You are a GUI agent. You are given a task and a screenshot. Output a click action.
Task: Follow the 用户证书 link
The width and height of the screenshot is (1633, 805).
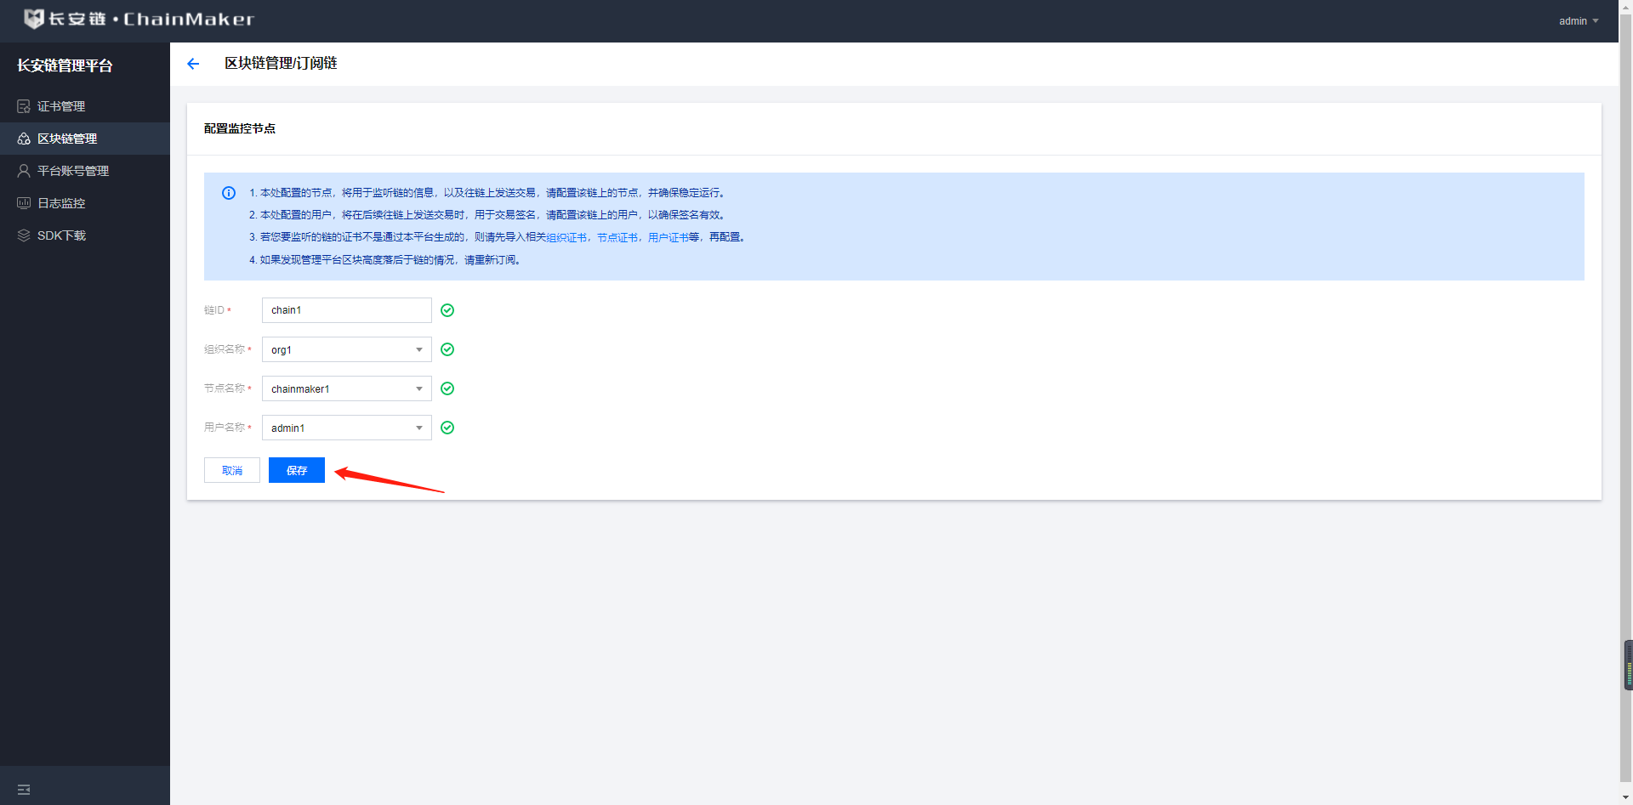(669, 238)
